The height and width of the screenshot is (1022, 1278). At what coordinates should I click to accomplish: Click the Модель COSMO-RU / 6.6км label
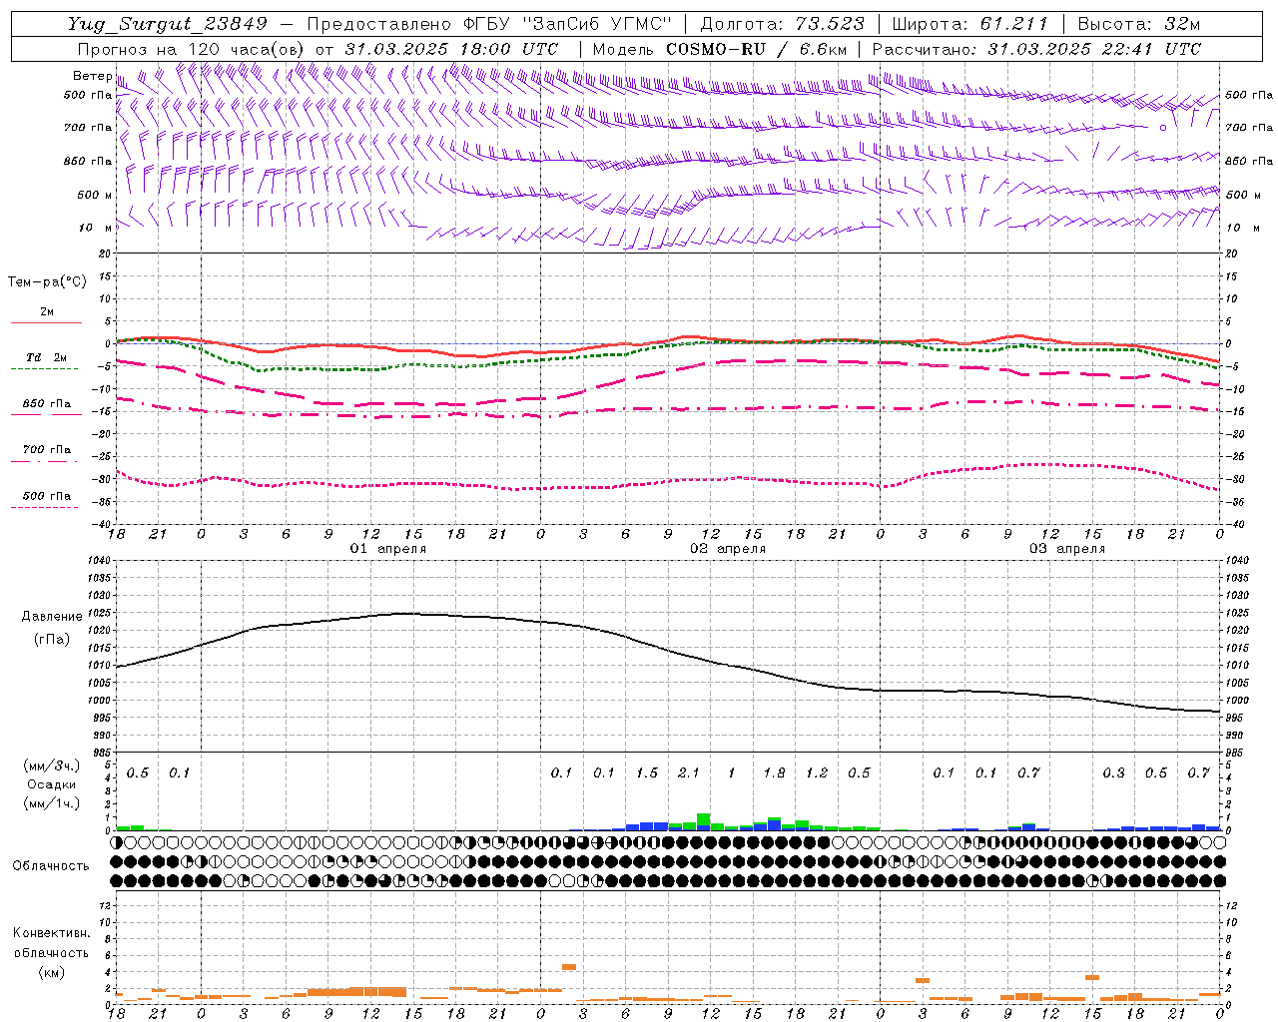720,49
